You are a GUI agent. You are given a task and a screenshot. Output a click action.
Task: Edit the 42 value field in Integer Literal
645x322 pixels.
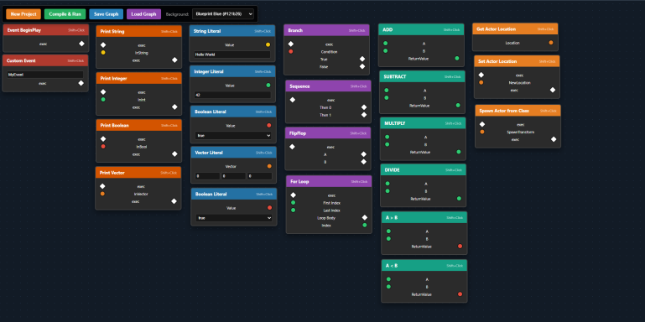pyautogui.click(x=233, y=95)
